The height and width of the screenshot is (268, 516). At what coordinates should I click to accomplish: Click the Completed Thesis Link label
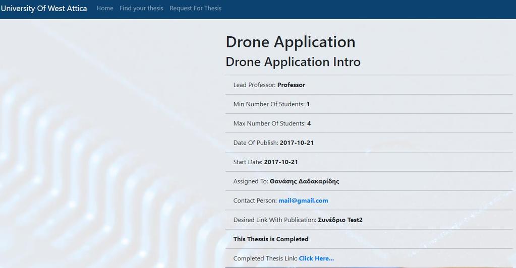pos(265,258)
